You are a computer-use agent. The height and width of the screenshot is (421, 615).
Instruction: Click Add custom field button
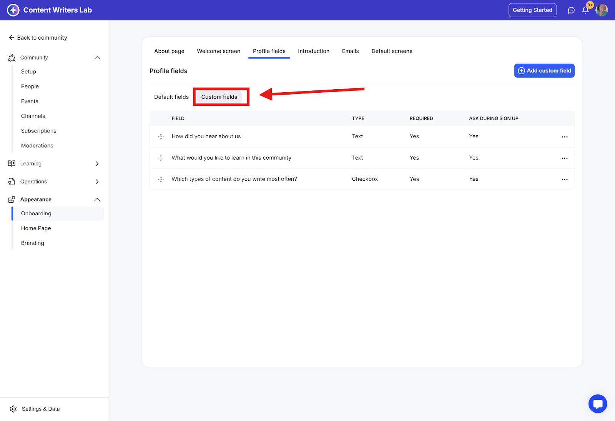coord(544,71)
